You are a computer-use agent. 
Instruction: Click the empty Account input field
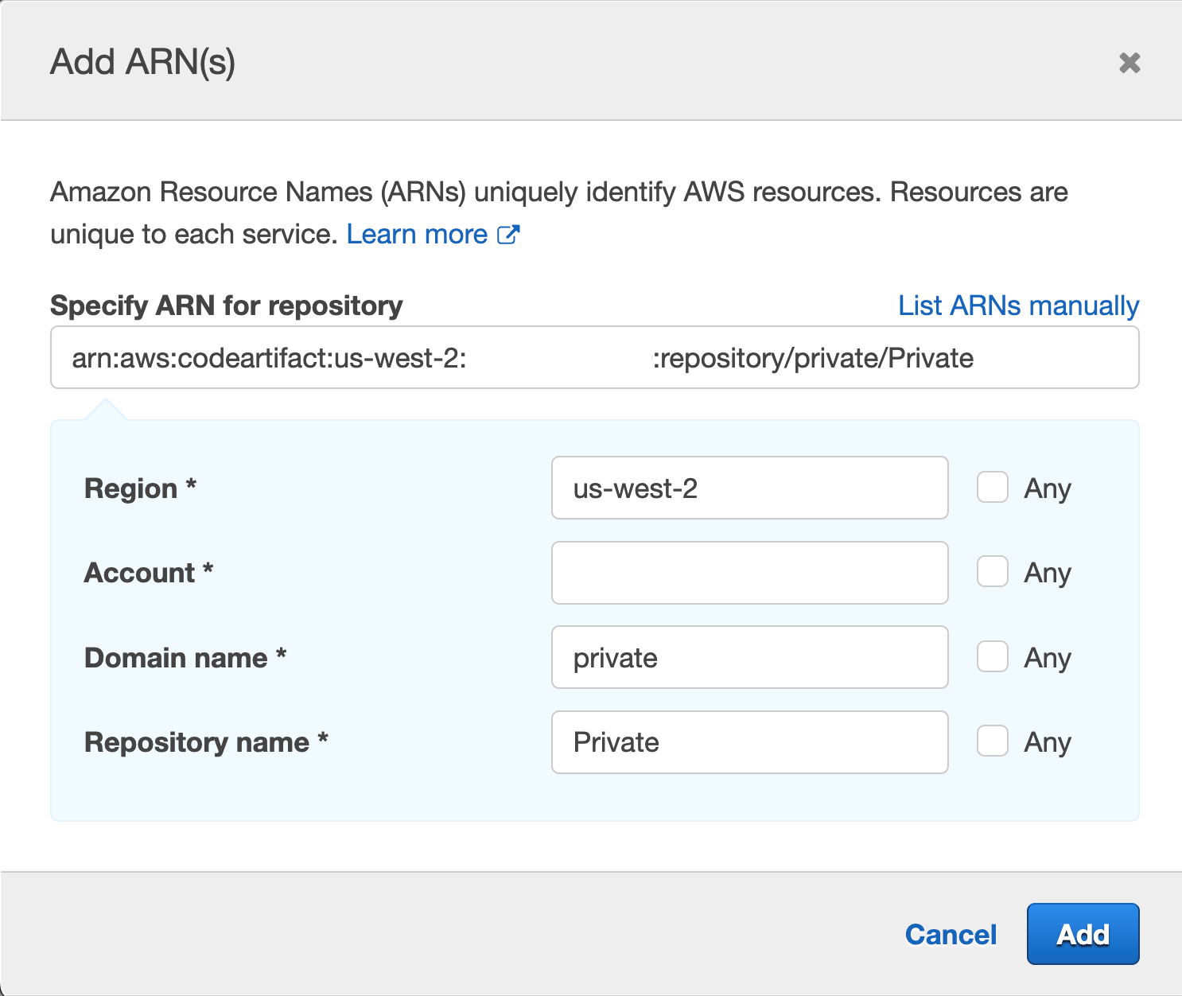[748, 572]
